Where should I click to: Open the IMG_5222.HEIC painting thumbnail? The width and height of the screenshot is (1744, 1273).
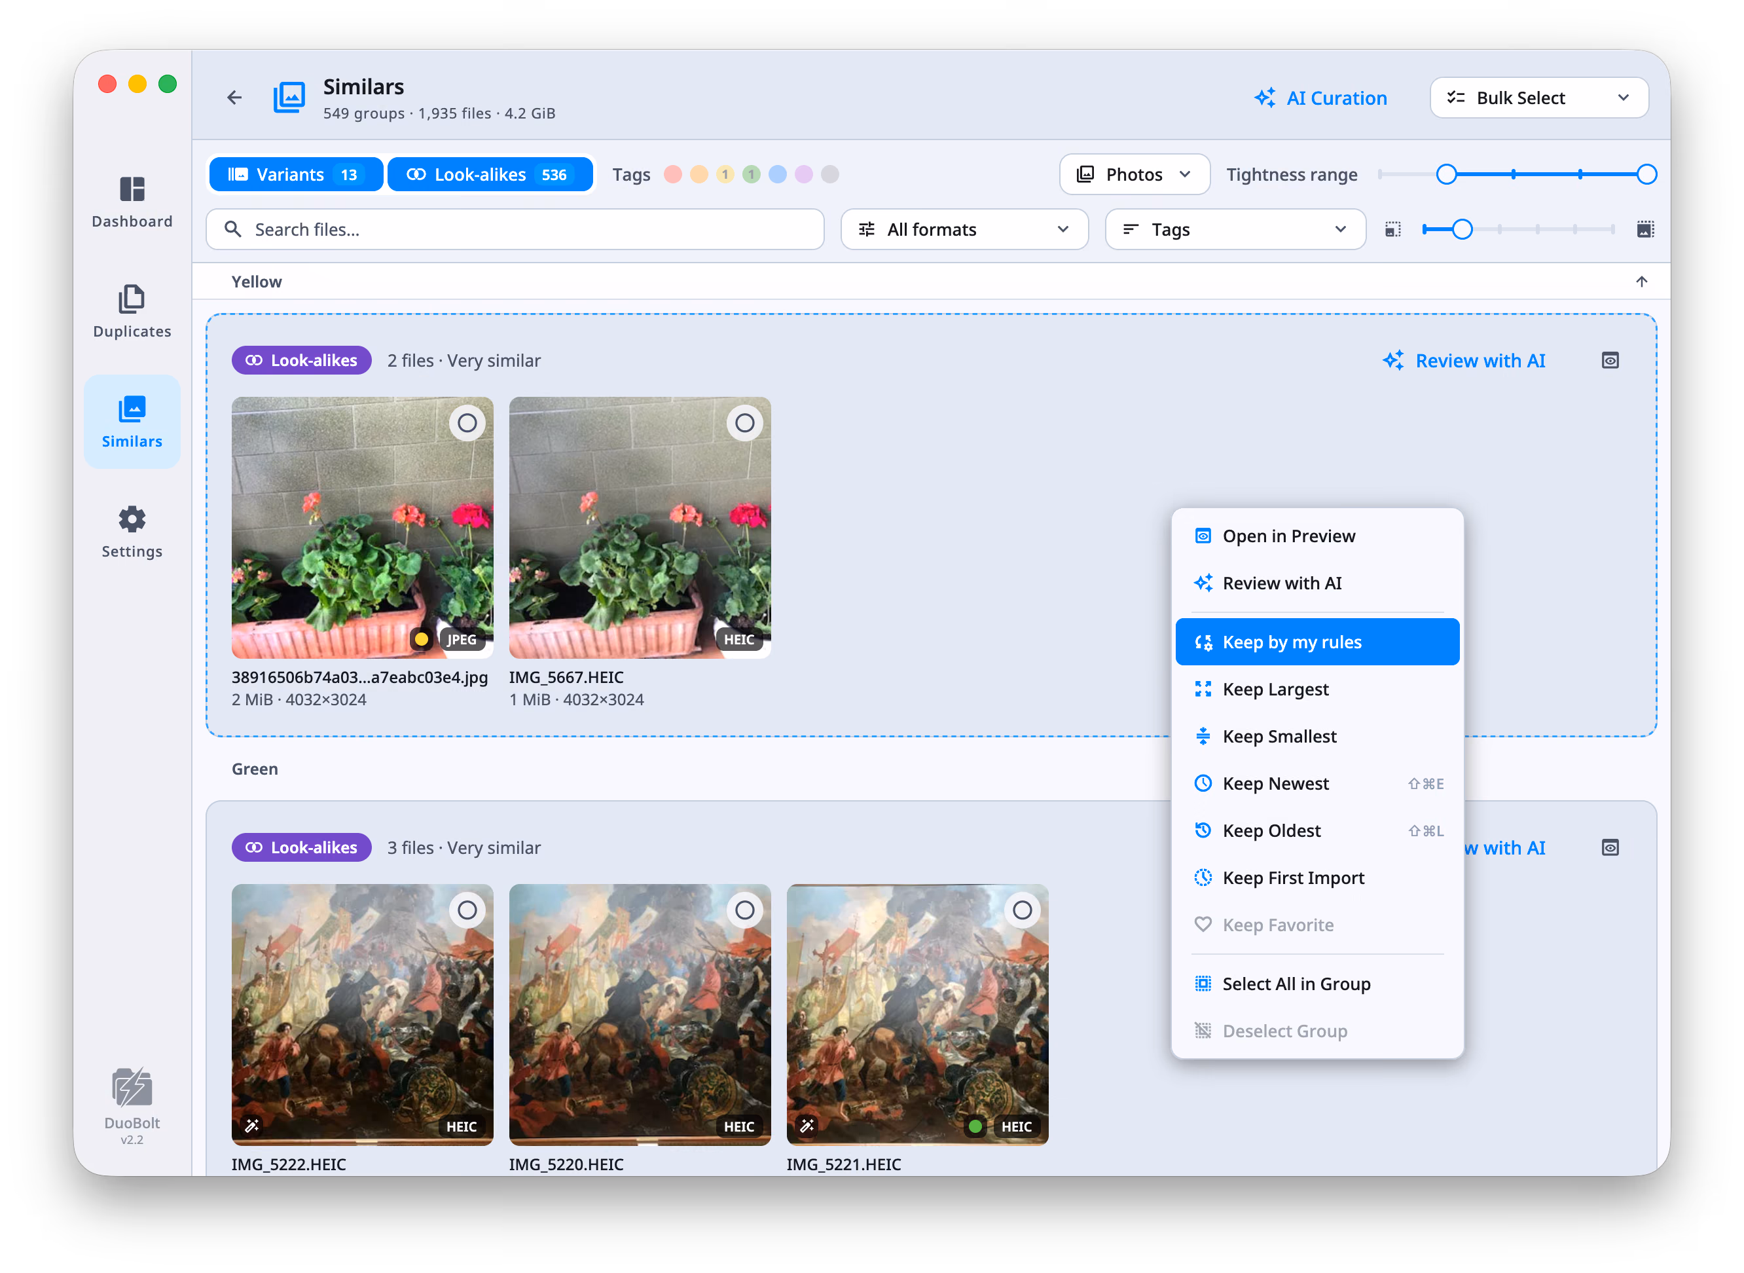click(x=362, y=1014)
